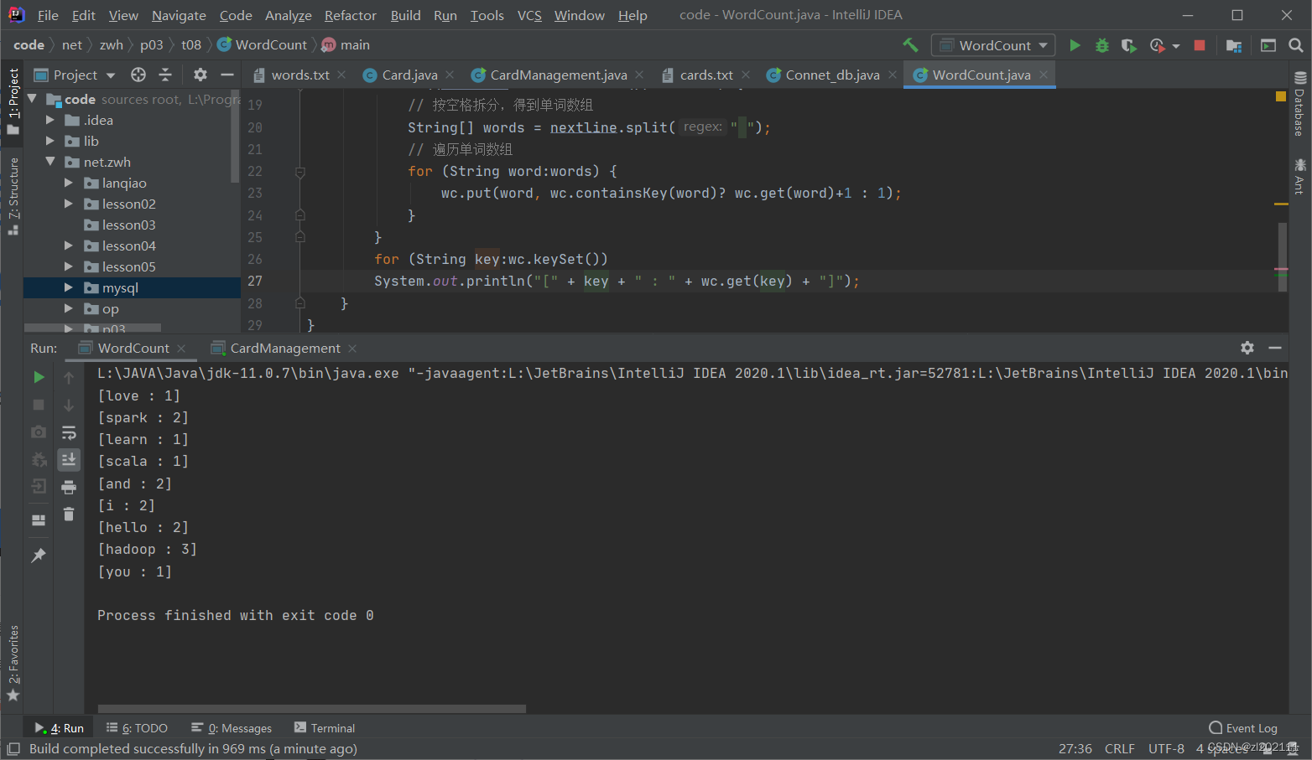Open Project panel settings gear
Screen dimensions: 1312x760
[200, 75]
